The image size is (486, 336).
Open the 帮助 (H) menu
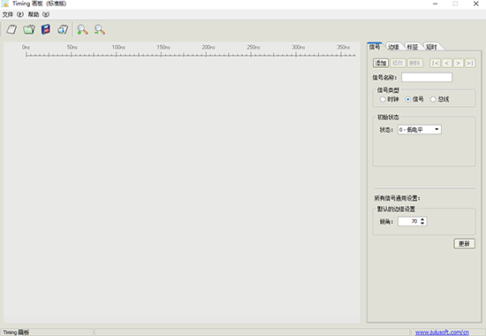point(39,14)
